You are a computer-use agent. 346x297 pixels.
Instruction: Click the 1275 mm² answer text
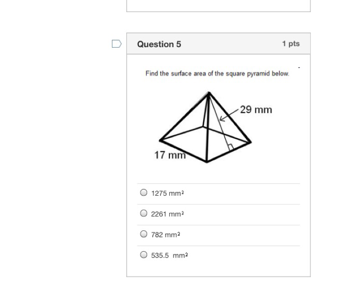coord(167,193)
